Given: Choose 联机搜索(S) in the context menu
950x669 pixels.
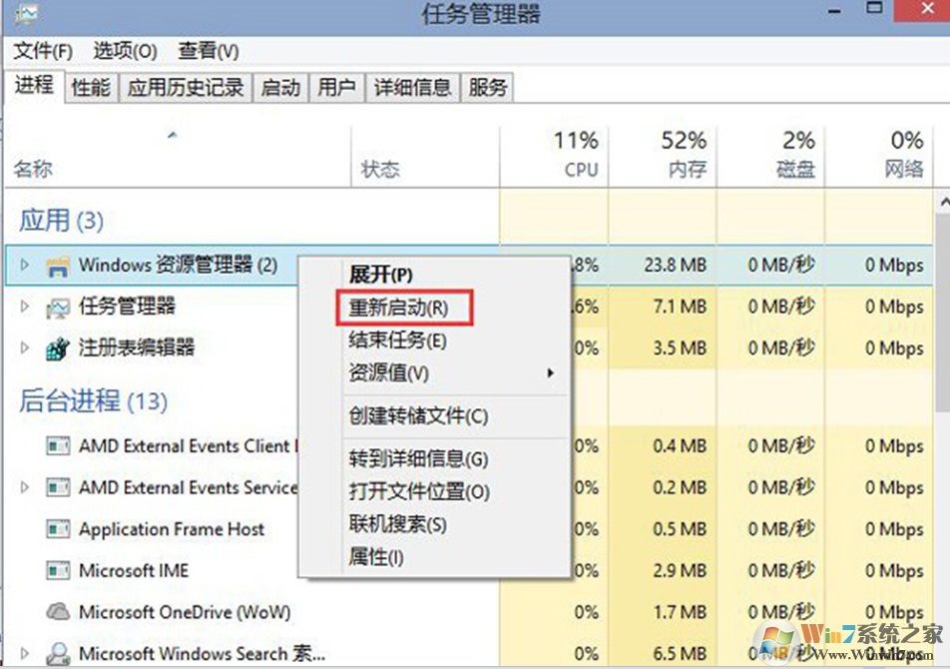Looking at the screenshot, I should (x=397, y=524).
